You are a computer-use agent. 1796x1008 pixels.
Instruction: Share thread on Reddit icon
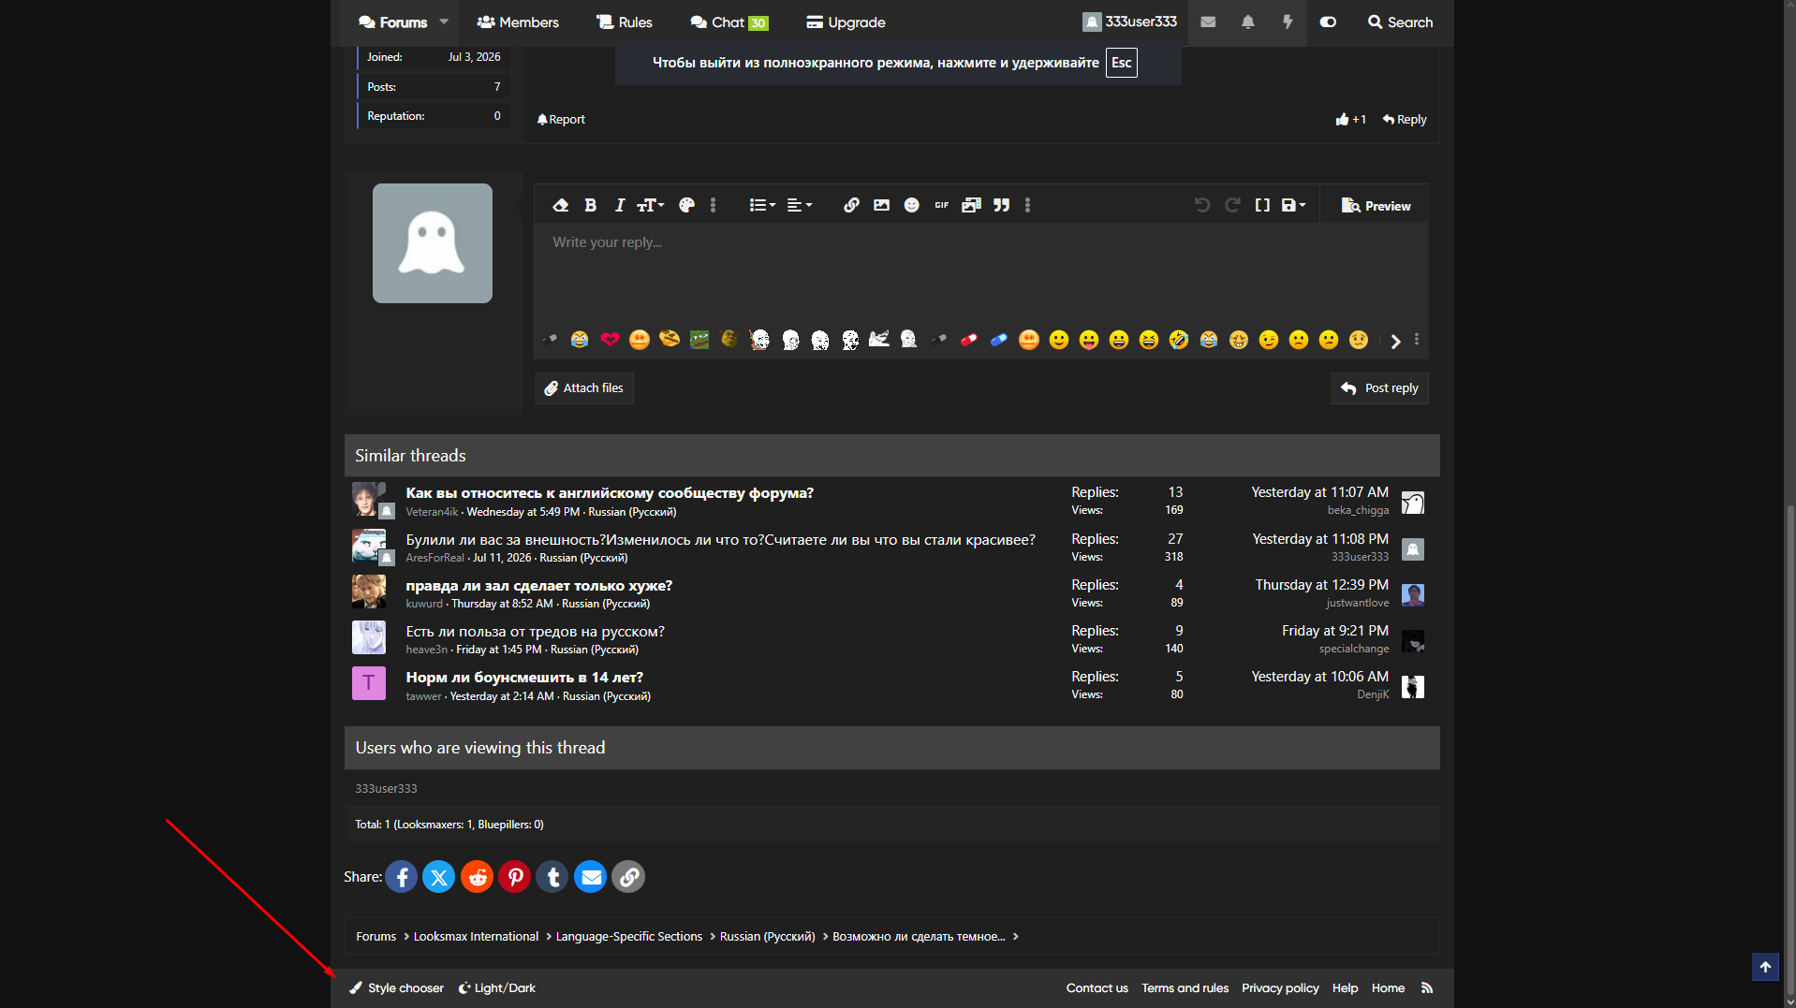click(477, 877)
